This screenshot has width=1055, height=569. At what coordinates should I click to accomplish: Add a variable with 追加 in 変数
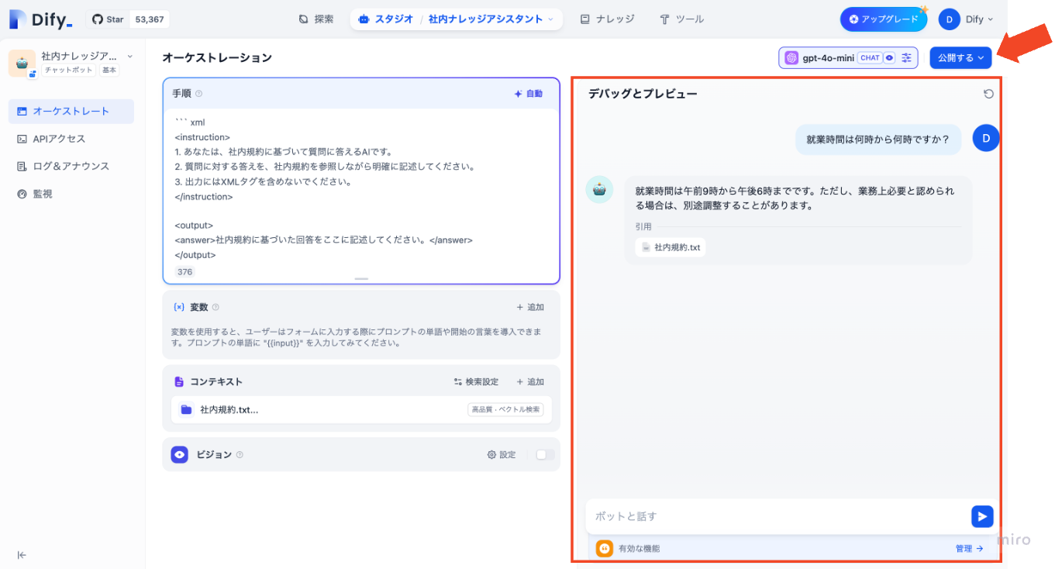point(530,307)
